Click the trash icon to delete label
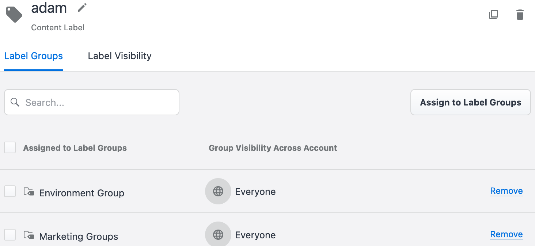 520,15
